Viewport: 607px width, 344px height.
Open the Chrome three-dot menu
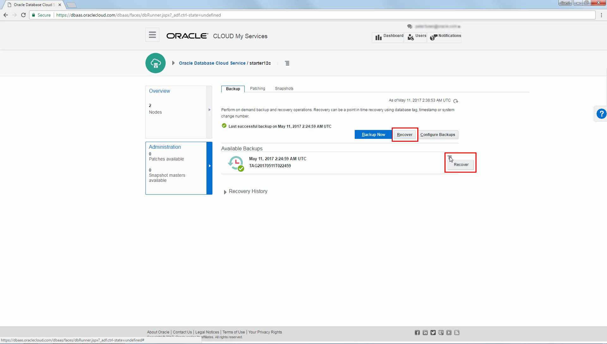pyautogui.click(x=601, y=15)
